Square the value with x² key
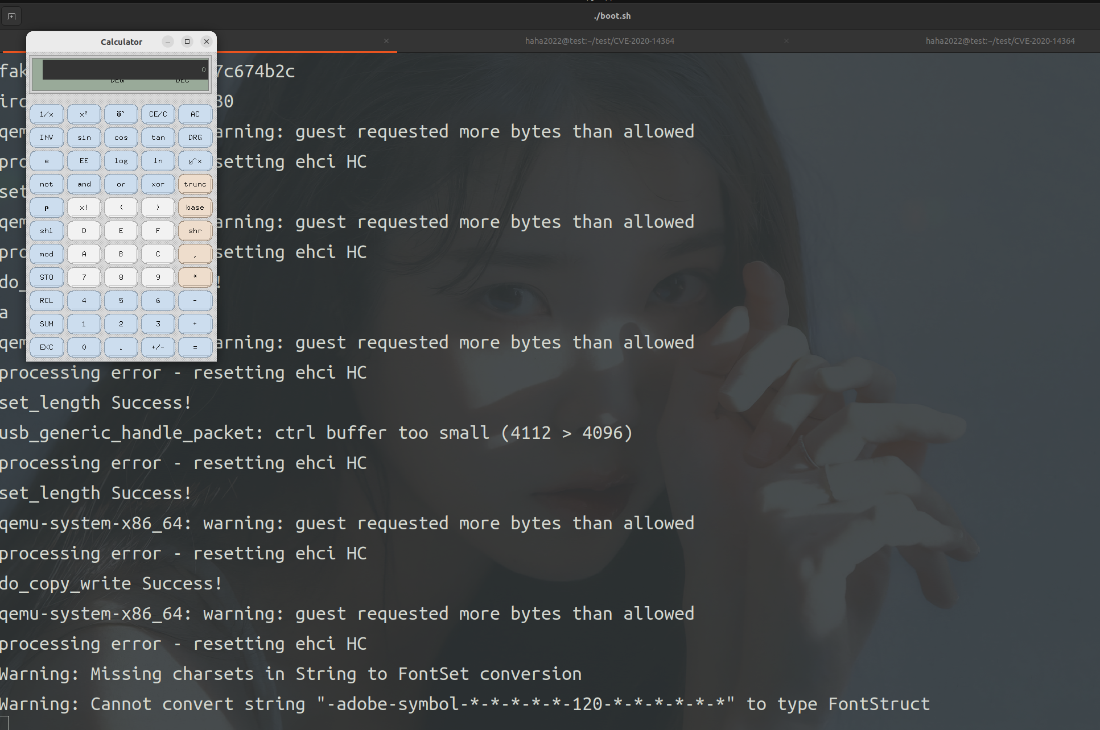 84,114
